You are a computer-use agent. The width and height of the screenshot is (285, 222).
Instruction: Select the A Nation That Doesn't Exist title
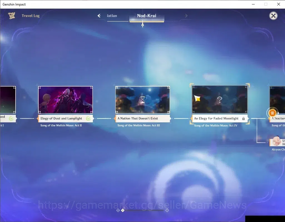pos(138,118)
